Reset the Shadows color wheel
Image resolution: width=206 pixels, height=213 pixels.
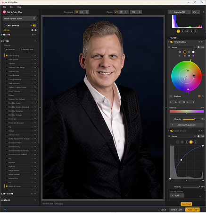point(203,96)
